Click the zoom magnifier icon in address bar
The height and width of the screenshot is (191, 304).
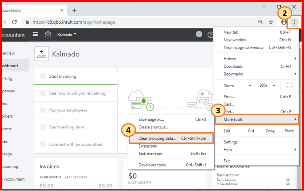tap(260, 22)
